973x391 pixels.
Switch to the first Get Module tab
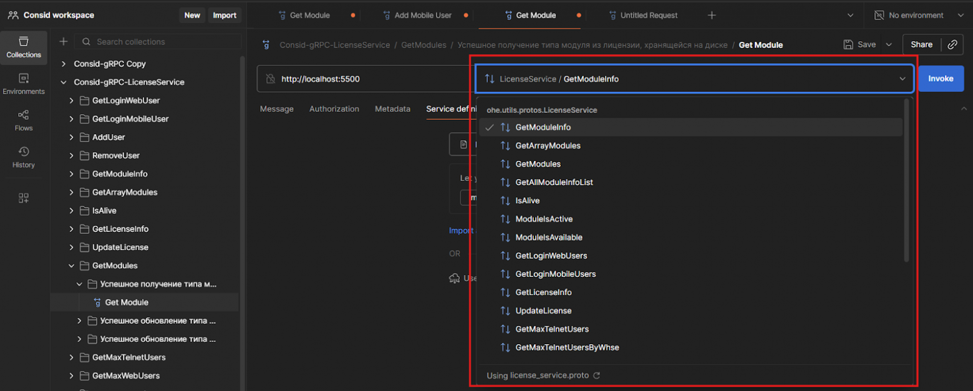pos(310,15)
